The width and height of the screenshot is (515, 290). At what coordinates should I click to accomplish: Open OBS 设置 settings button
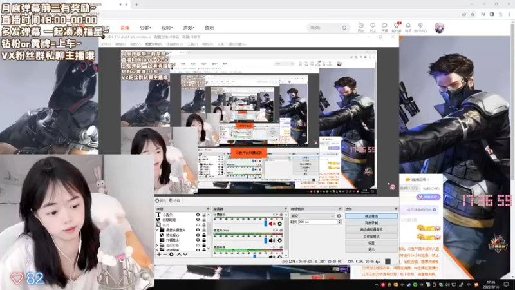click(371, 243)
